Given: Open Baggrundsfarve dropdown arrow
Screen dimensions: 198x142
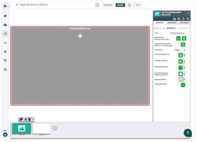Looking at the screenshot, I should click(x=184, y=79).
